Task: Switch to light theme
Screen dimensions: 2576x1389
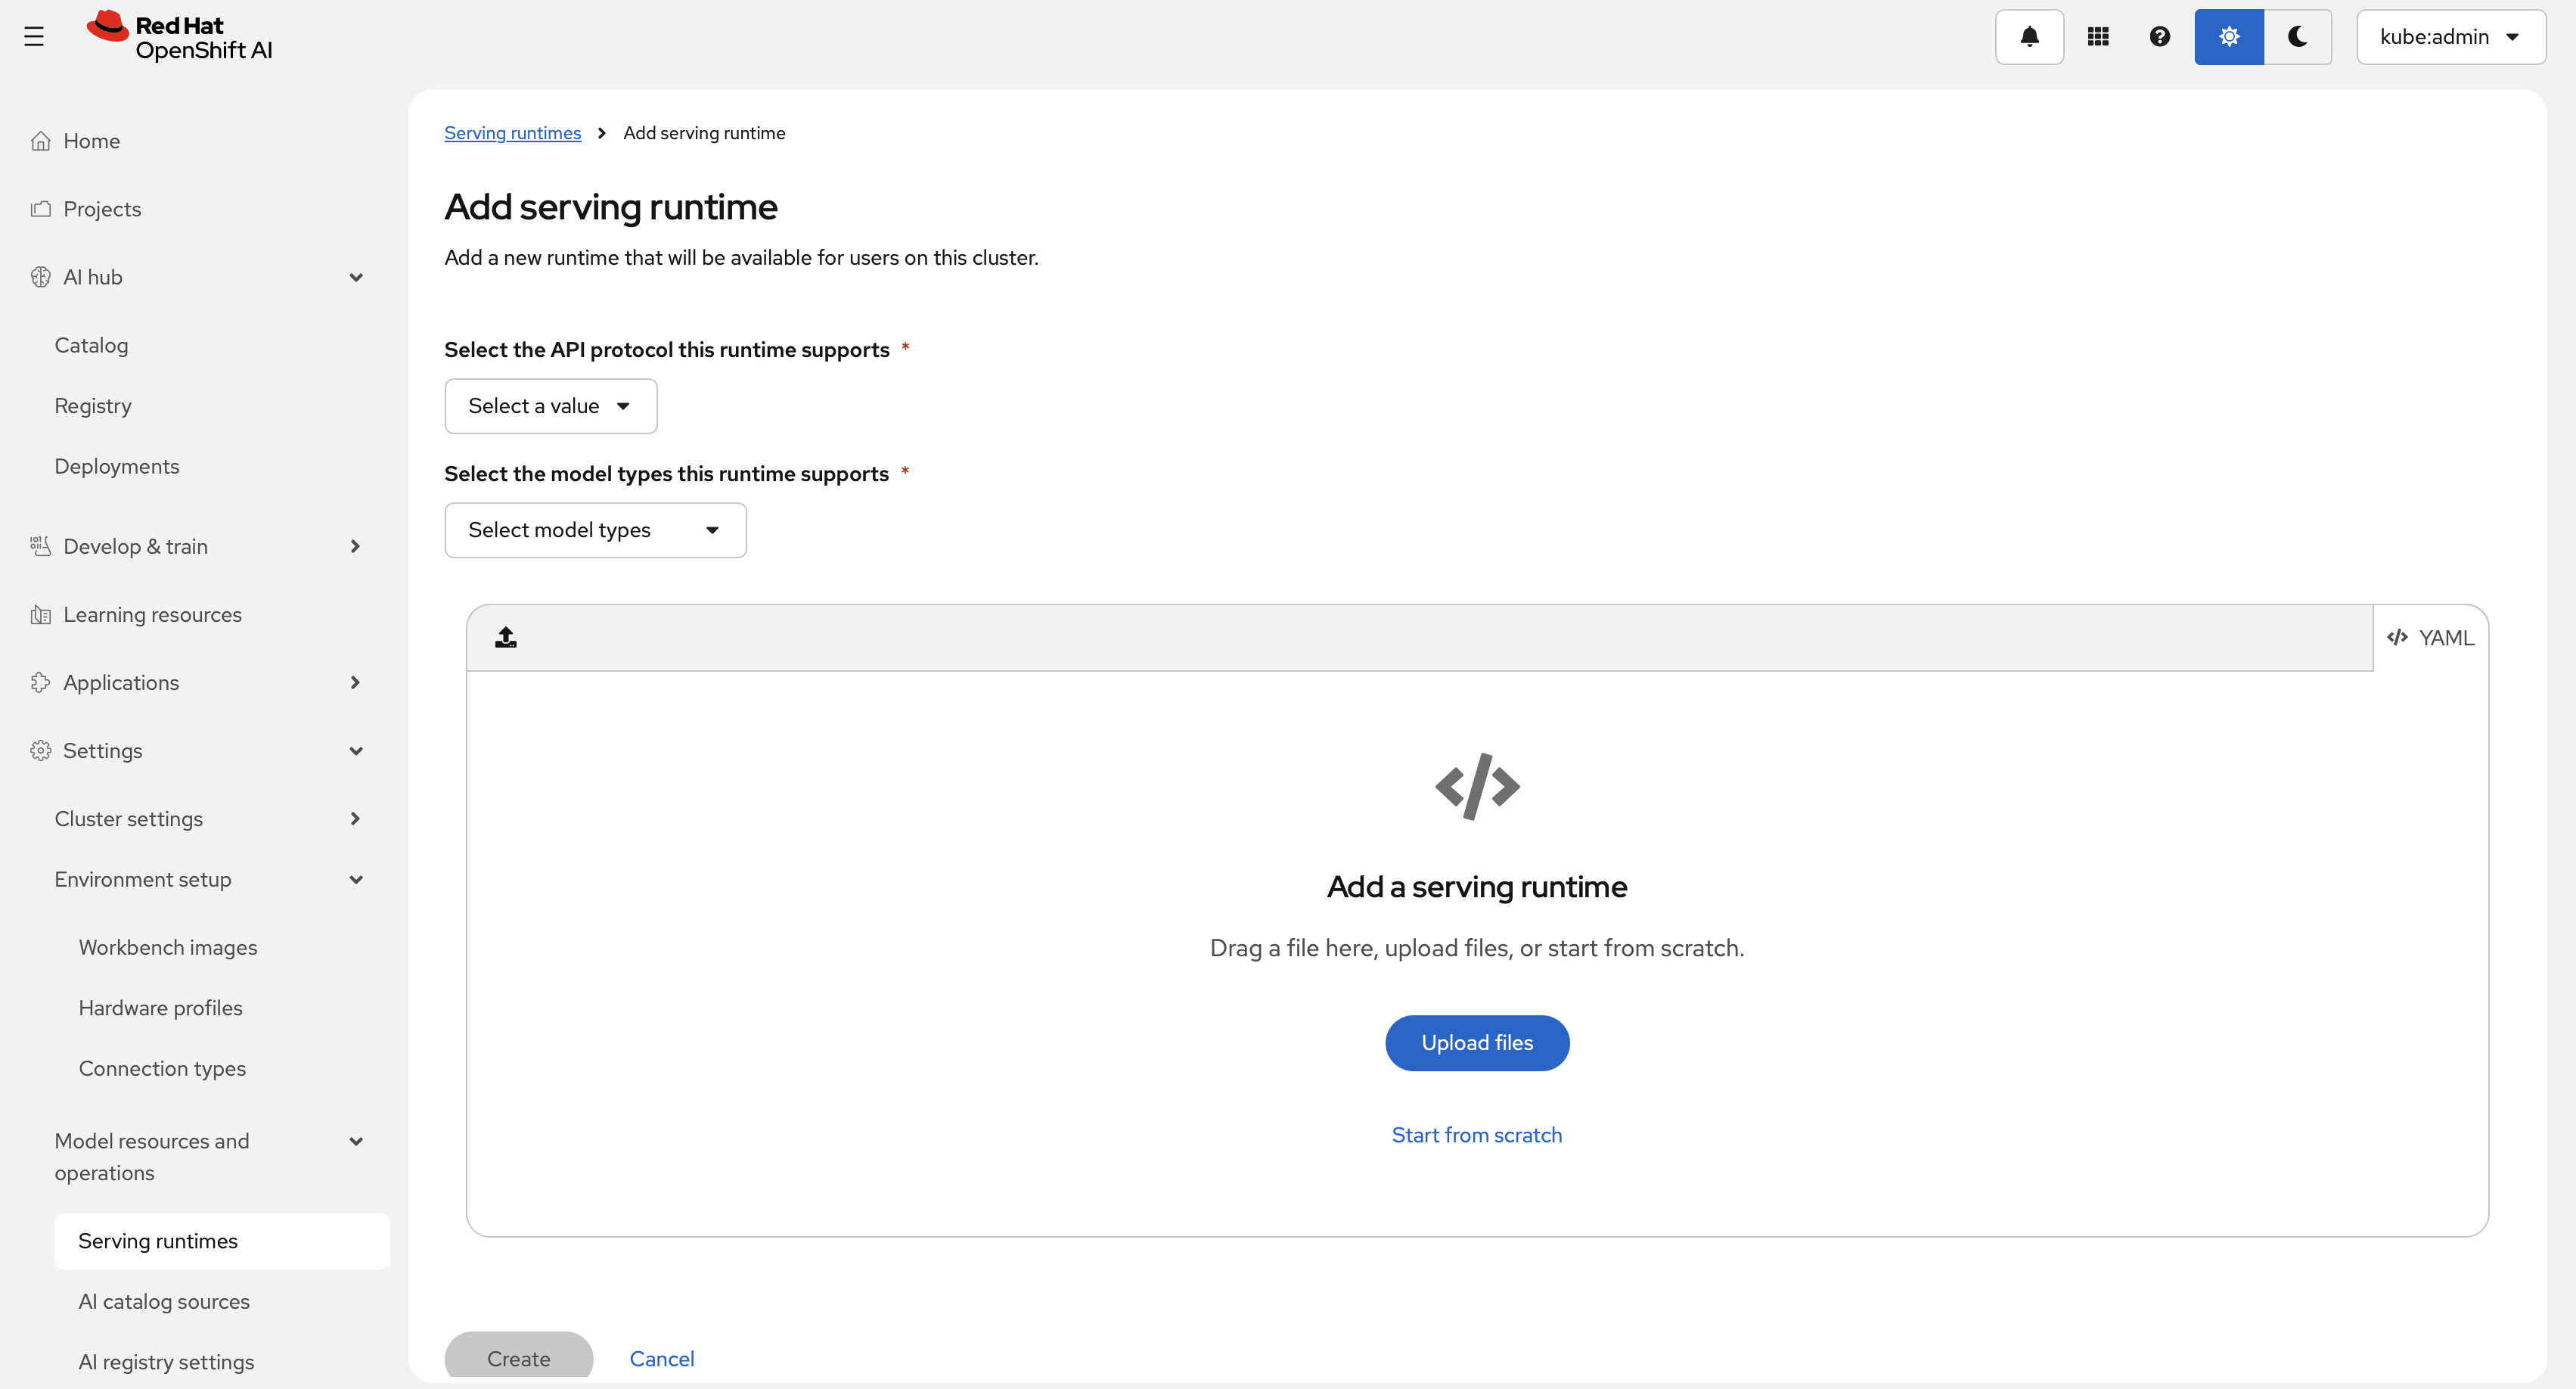Action: point(2229,37)
